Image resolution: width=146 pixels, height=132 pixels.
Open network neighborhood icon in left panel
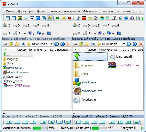click(x=40, y=33)
